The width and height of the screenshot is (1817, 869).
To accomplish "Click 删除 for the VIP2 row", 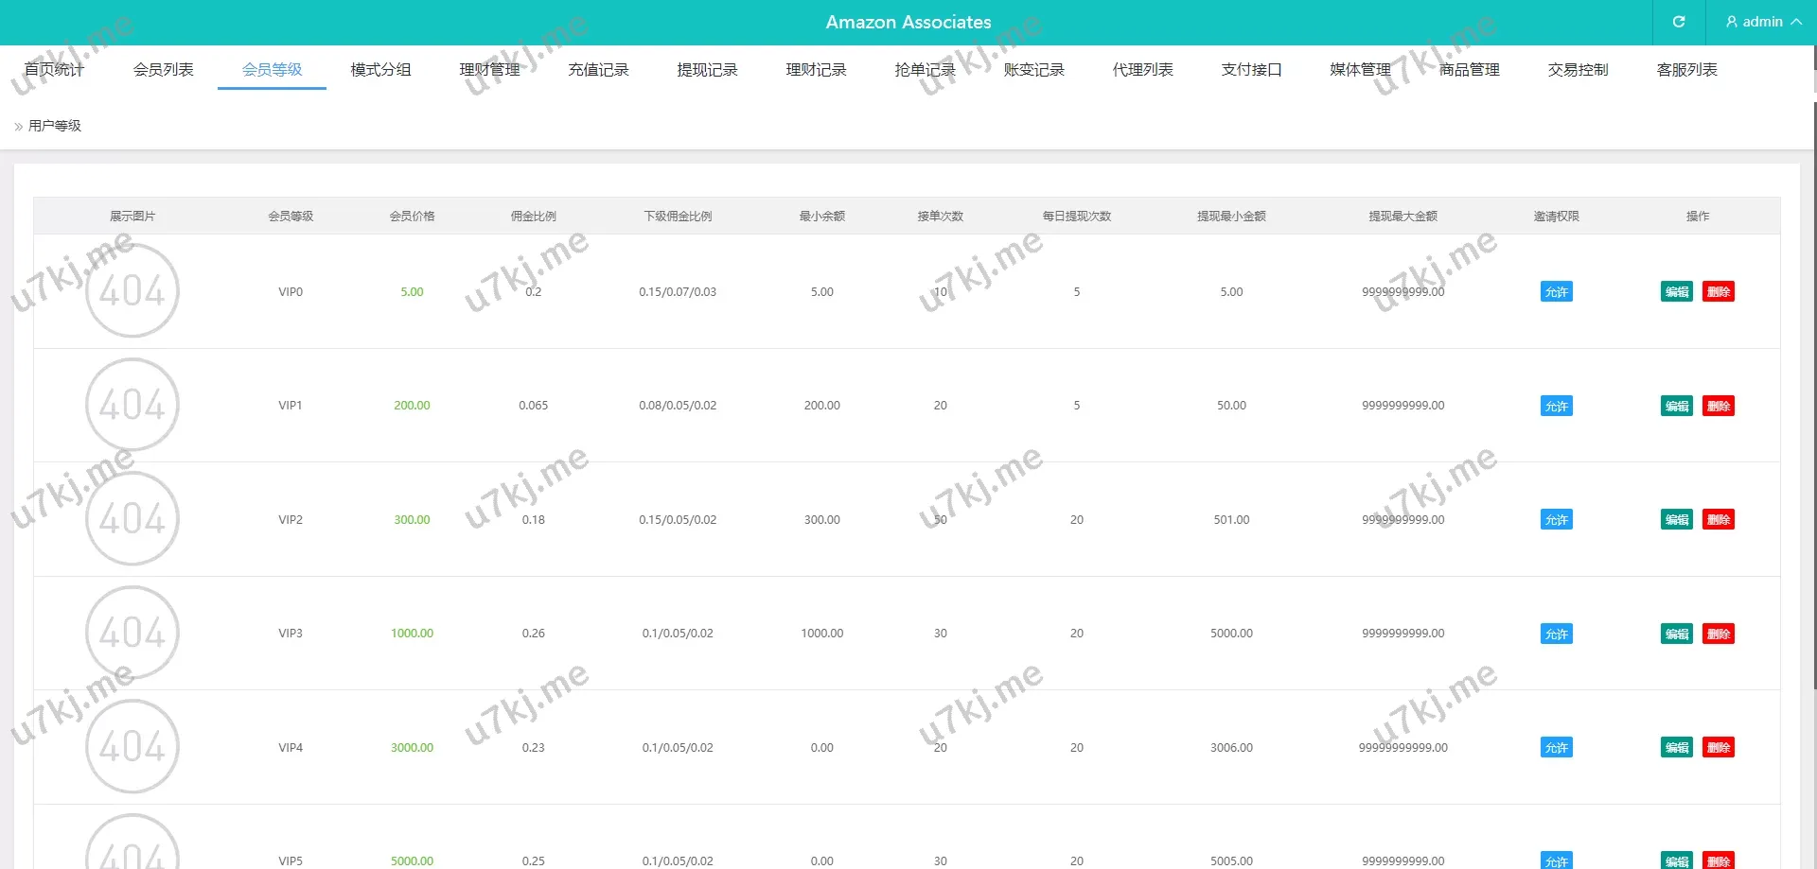I will click(x=1718, y=520).
